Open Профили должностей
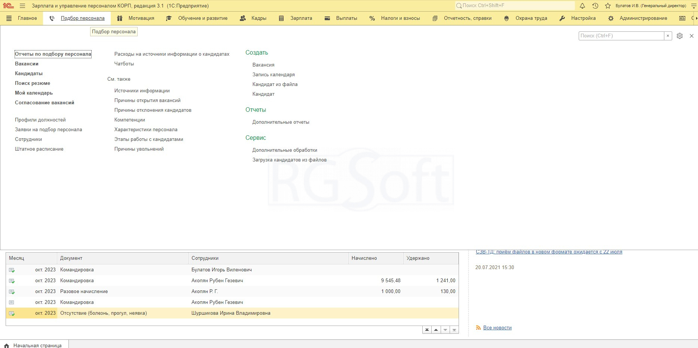The height and width of the screenshot is (348, 698). click(40, 120)
